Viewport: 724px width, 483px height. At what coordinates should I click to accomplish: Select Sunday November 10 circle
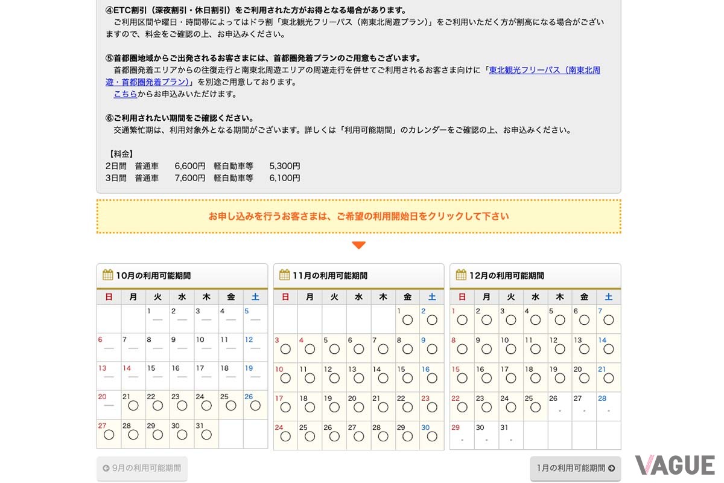point(285,378)
